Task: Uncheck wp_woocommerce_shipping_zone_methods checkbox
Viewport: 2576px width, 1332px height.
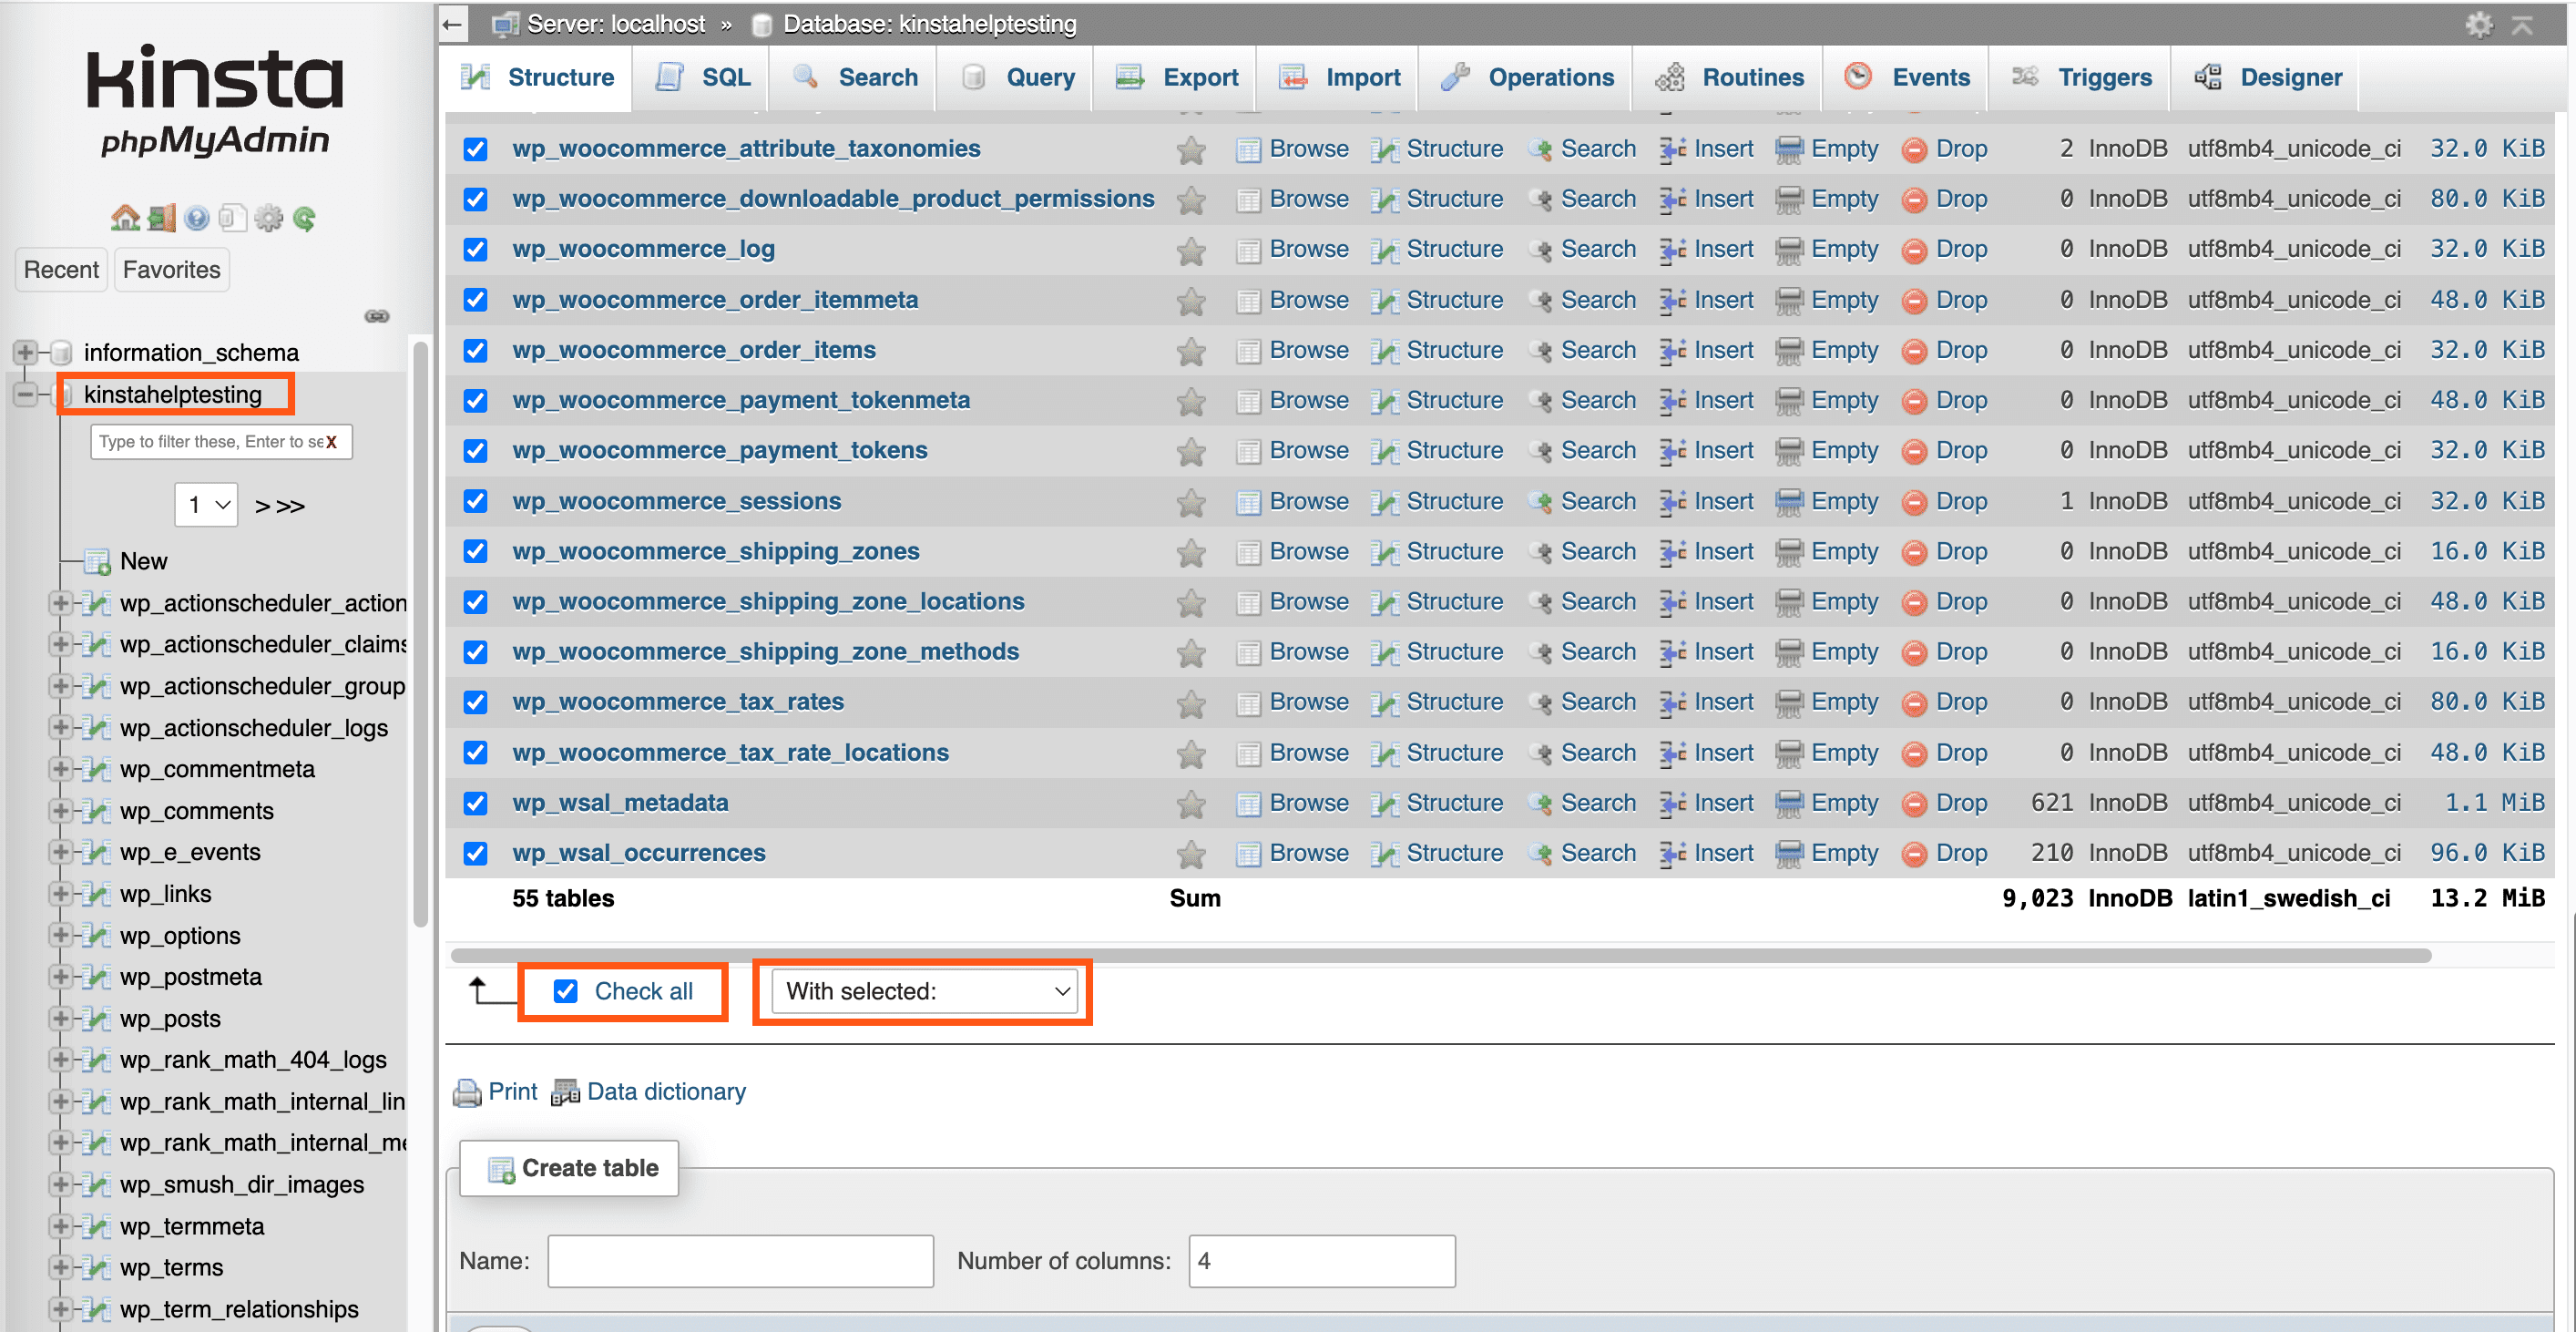Action: pyautogui.click(x=479, y=651)
